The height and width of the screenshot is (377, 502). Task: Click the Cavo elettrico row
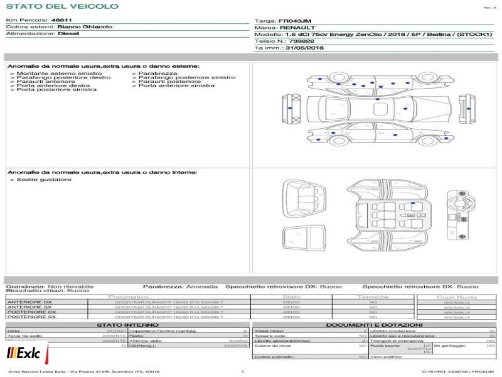(432, 357)
